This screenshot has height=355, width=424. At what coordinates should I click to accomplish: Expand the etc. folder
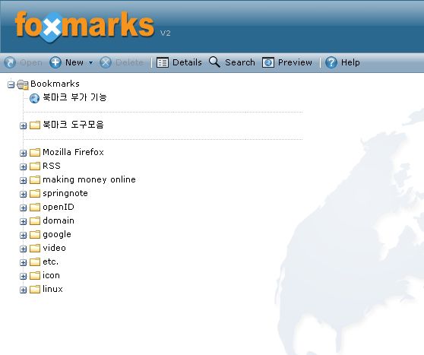point(24,263)
